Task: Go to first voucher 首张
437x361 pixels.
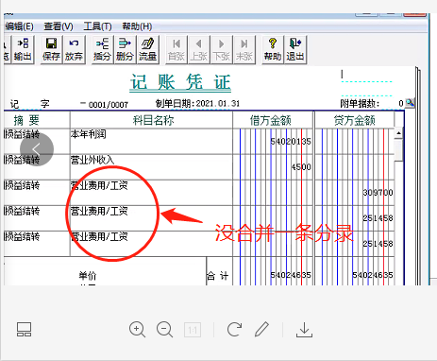Action: (x=176, y=50)
